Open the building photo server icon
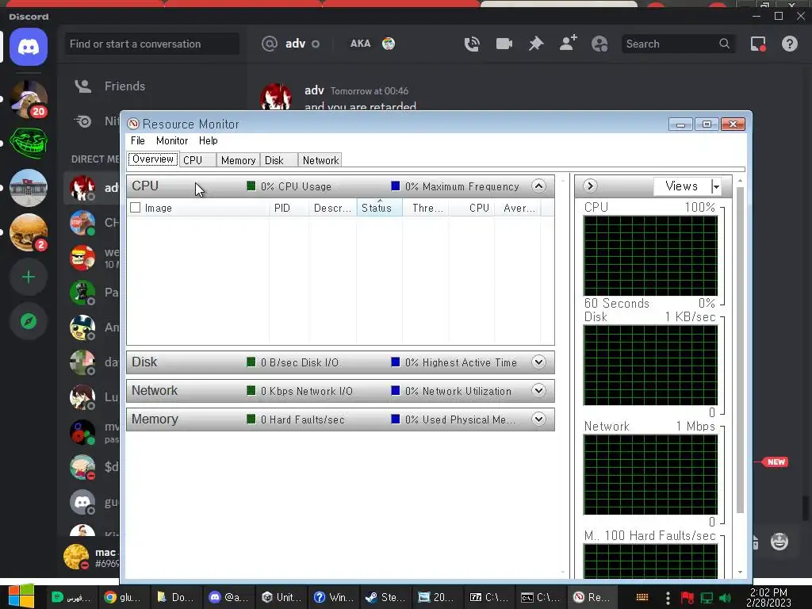Screen dimensions: 812x609 click(29, 188)
